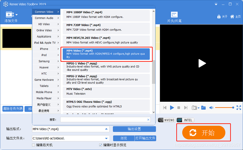
Task: Mute the volume speaker icon
Action: coord(211,108)
